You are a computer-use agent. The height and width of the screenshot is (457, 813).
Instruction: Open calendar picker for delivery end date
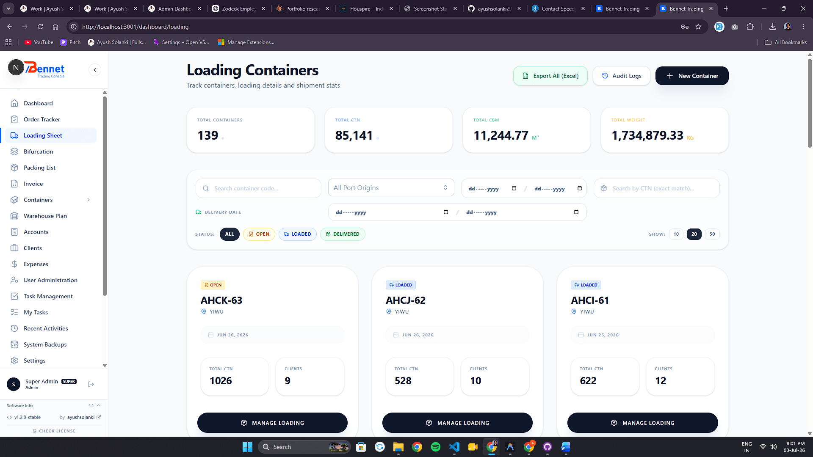pyautogui.click(x=576, y=212)
